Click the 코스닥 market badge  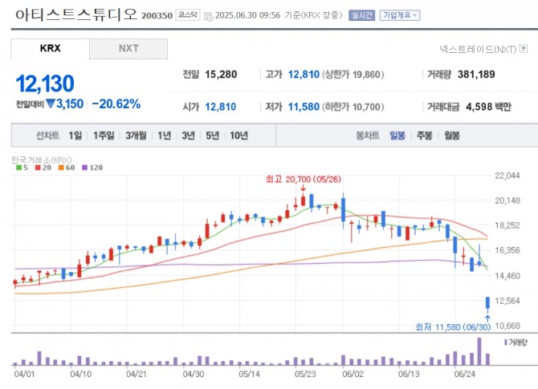pyautogui.click(x=188, y=15)
